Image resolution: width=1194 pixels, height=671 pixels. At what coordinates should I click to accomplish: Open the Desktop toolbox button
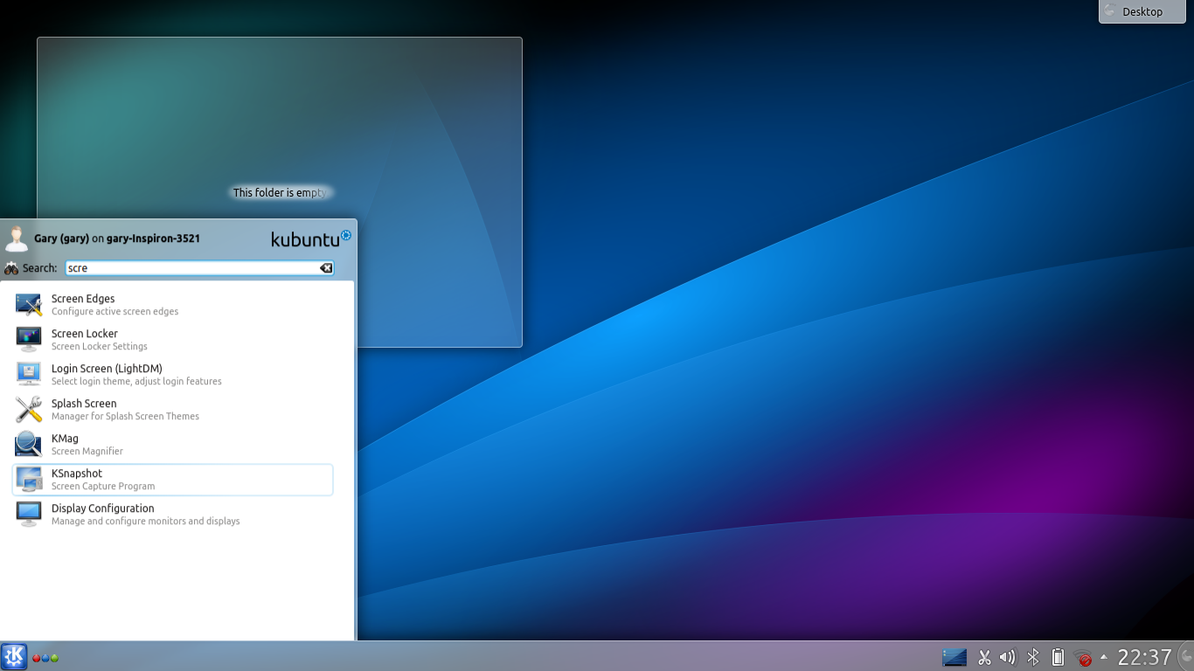1142,11
